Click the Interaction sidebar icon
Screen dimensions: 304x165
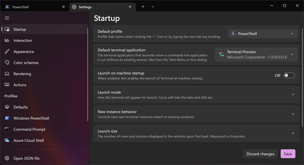click(x=7, y=41)
